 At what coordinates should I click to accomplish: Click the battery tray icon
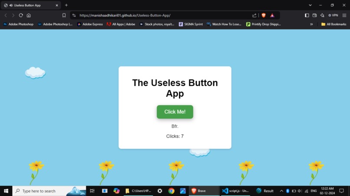pyautogui.click(x=294, y=191)
